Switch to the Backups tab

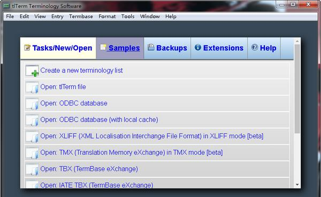(x=167, y=48)
